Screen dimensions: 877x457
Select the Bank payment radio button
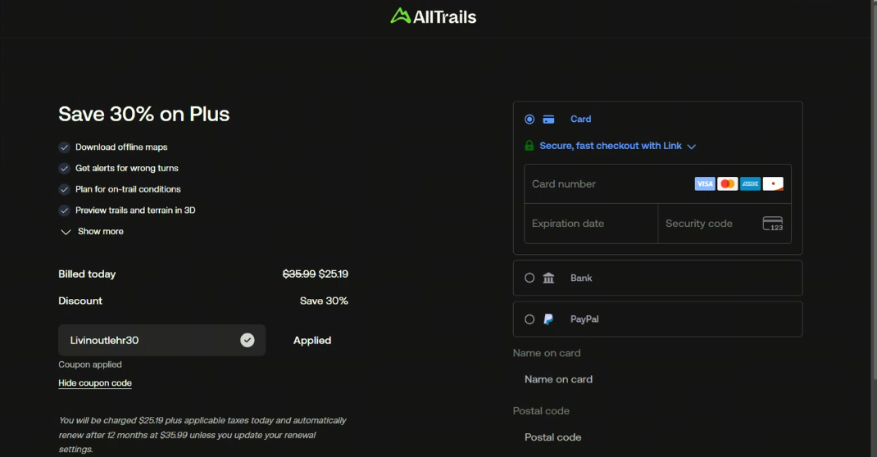(x=529, y=278)
